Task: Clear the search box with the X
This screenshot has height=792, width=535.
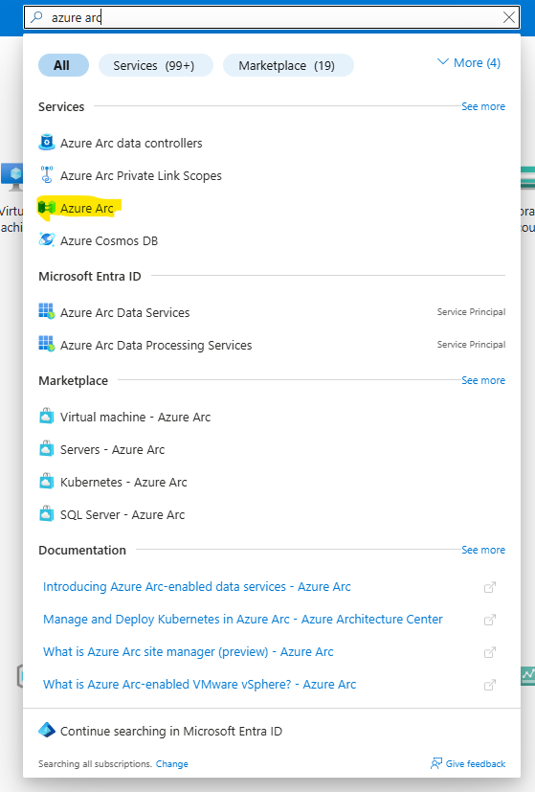Action: [x=509, y=17]
